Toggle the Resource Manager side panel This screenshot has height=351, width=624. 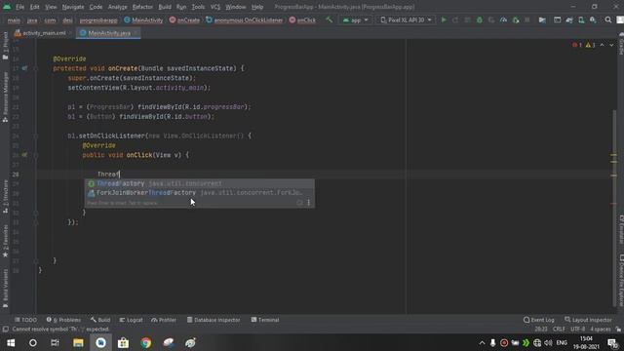pos(5,97)
